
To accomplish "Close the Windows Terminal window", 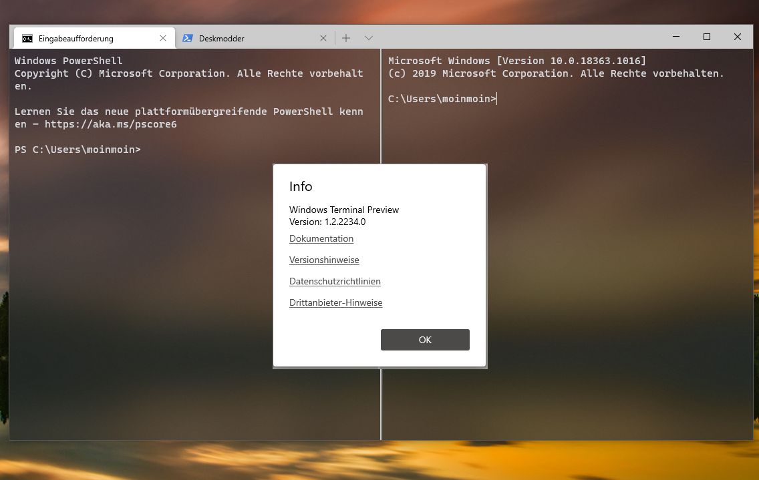I will (x=737, y=37).
